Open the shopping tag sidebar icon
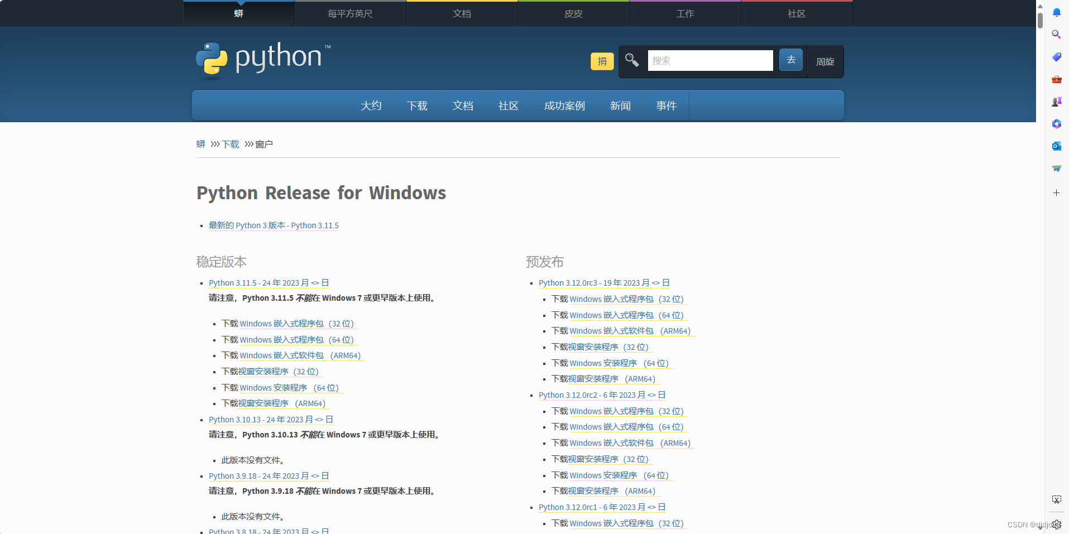The image size is (1069, 534). 1056,56
